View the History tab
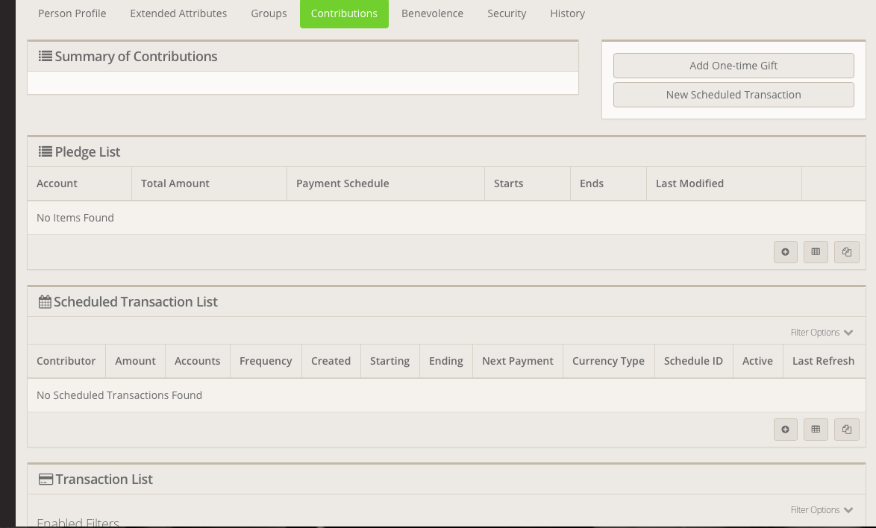The height and width of the screenshot is (528, 876). [567, 13]
